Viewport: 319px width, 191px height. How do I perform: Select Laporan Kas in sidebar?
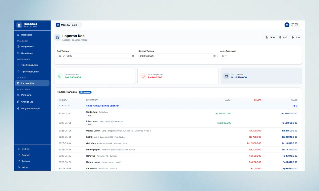tap(32, 83)
